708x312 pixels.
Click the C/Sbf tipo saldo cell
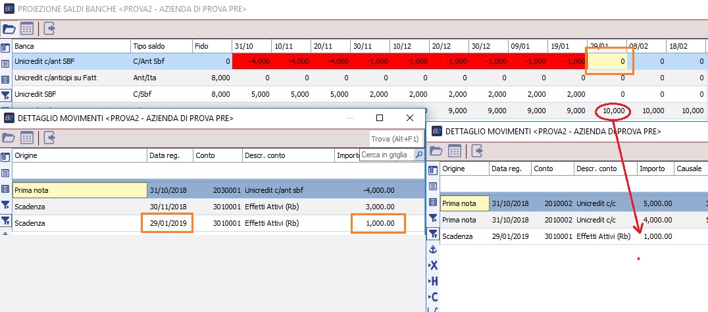(x=161, y=94)
